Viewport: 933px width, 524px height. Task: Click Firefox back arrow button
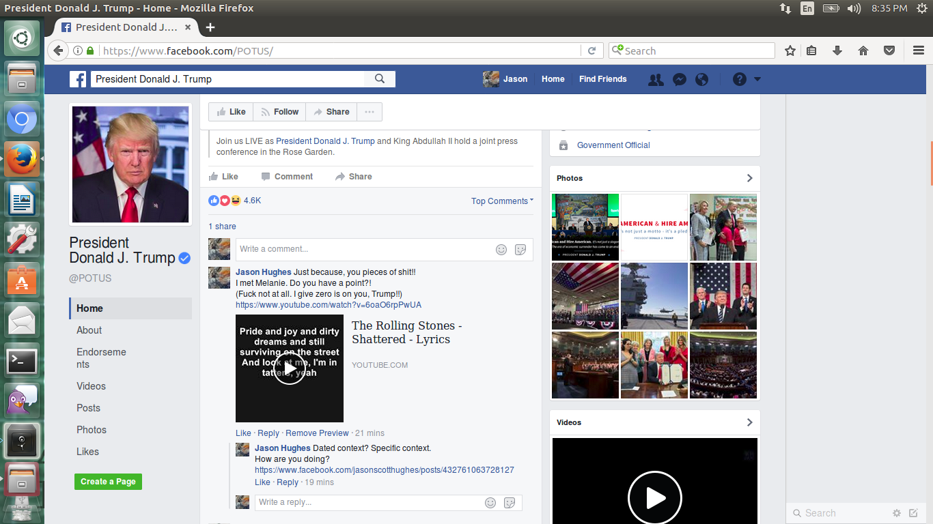click(58, 50)
